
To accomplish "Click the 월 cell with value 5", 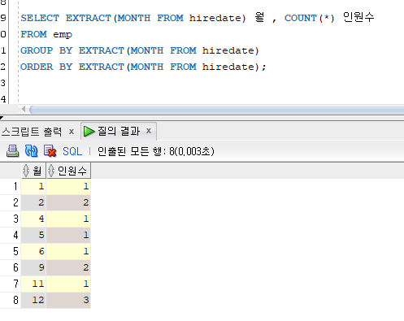I will [33, 235].
